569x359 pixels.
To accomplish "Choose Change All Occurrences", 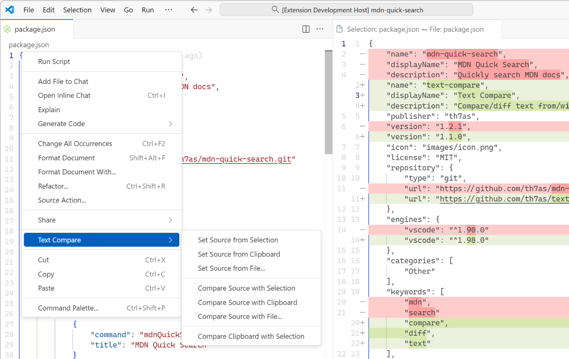I will pos(101,144).
